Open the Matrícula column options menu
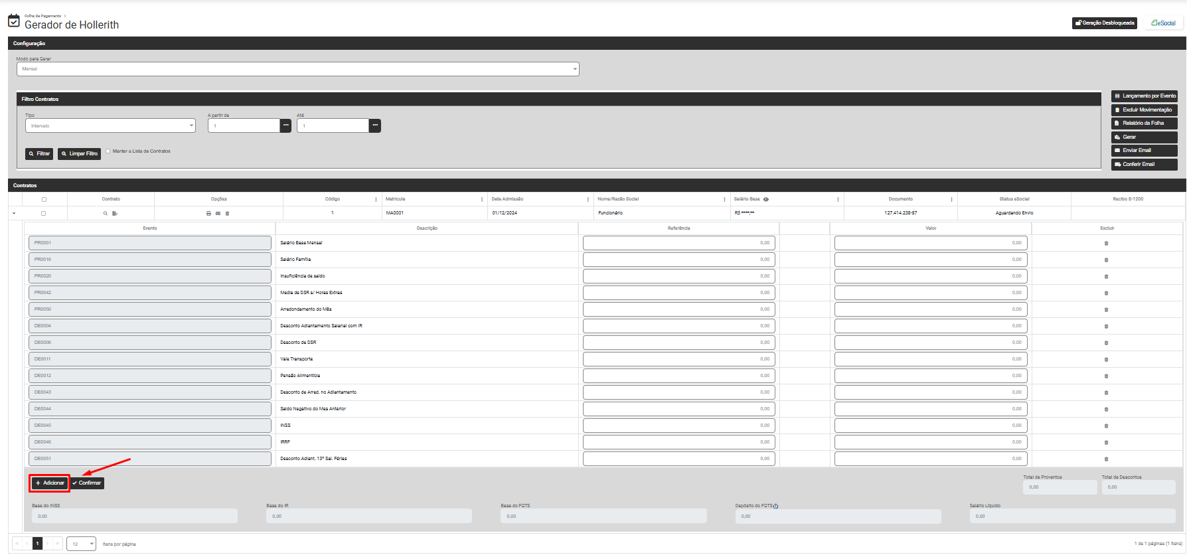Screen dimensions: 1187x555 point(482,199)
